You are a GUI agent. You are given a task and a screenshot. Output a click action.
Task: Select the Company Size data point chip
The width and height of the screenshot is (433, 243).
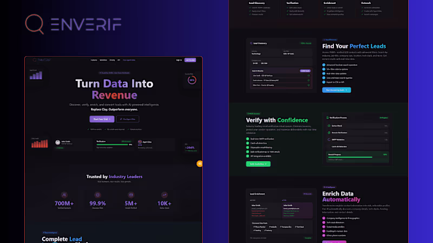[286, 227]
